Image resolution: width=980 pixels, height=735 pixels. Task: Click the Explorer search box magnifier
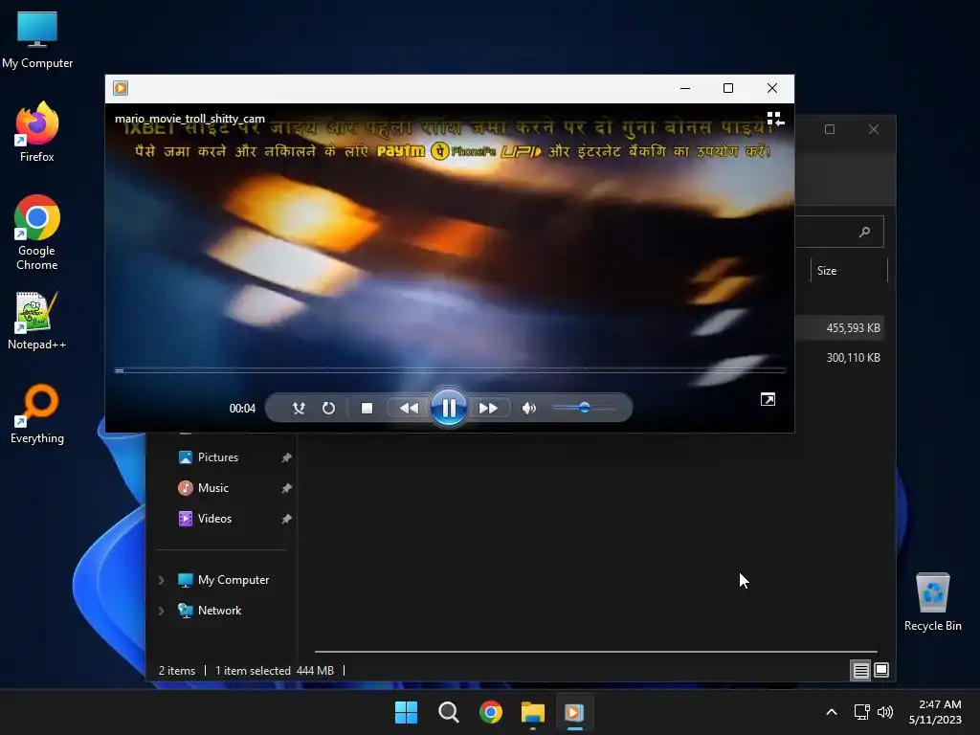click(864, 232)
